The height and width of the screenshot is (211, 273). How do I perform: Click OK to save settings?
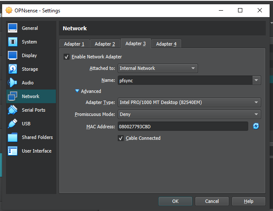pos(175,201)
